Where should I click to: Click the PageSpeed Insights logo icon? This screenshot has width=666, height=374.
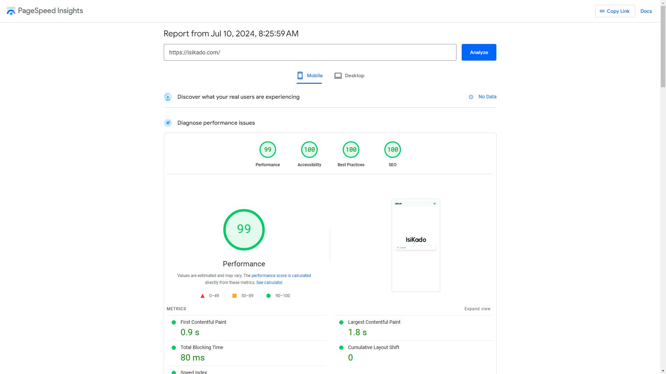[x=11, y=11]
